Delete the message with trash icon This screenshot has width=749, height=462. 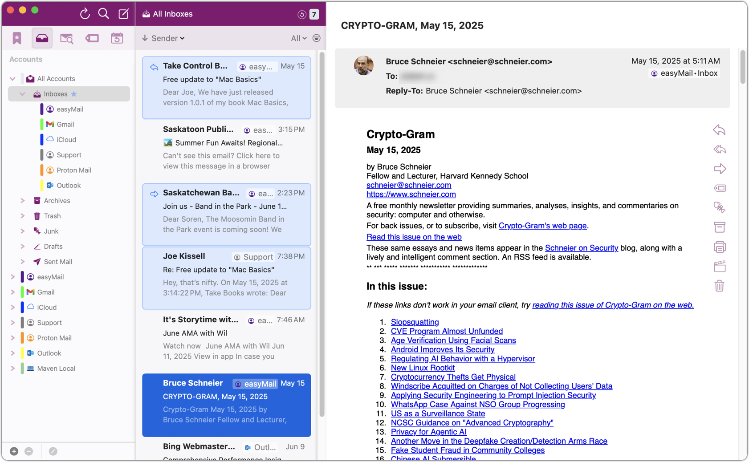pyautogui.click(x=719, y=286)
